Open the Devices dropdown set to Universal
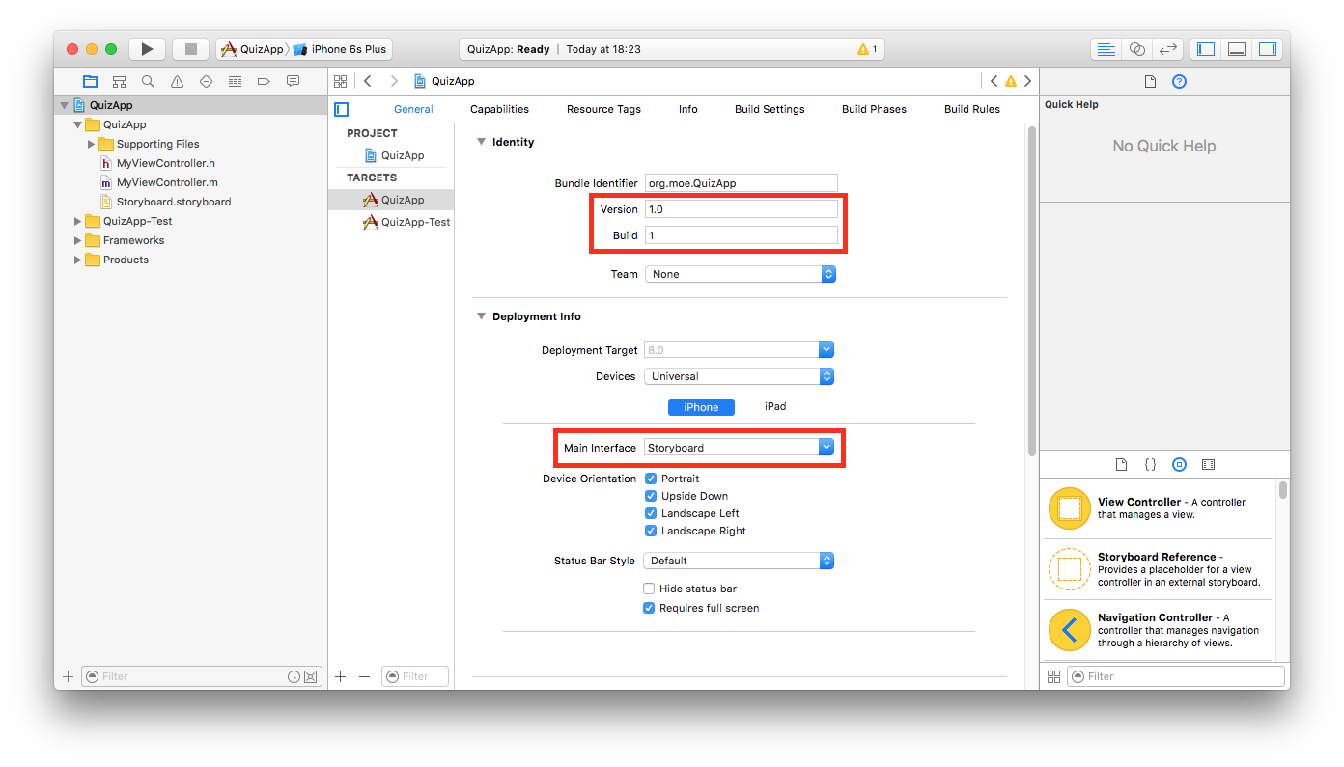The image size is (1344, 767). tap(739, 376)
